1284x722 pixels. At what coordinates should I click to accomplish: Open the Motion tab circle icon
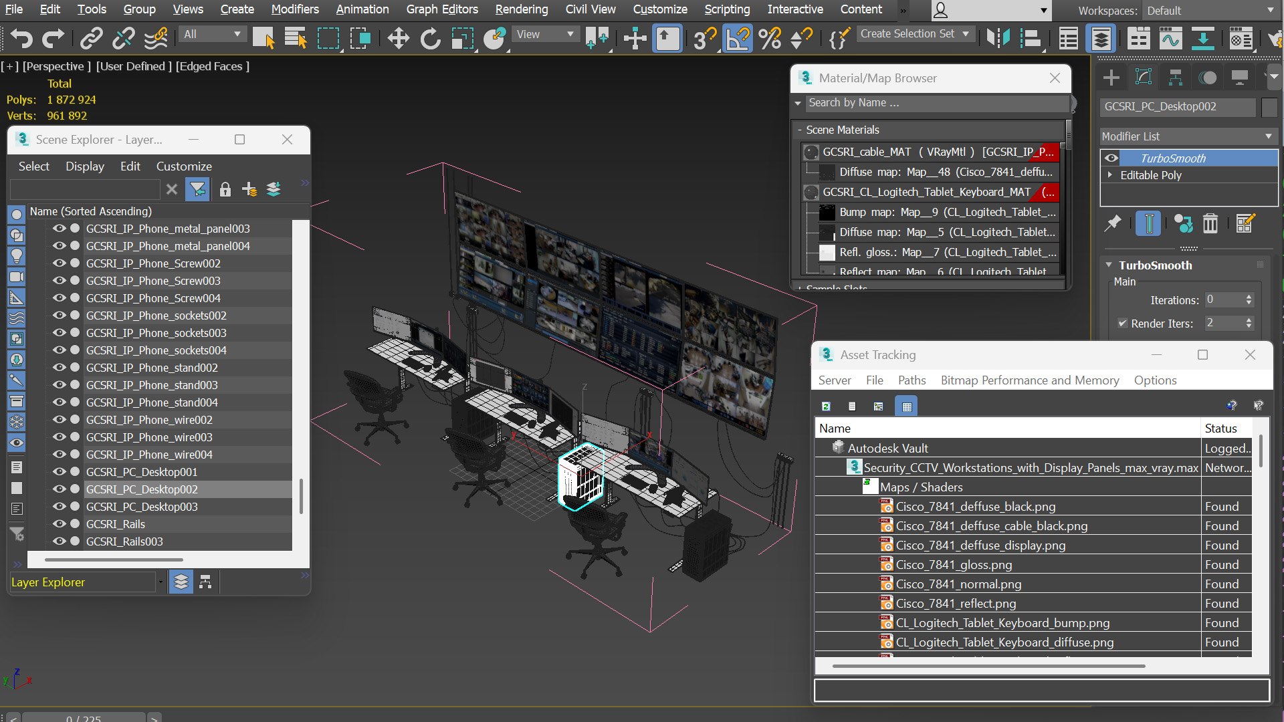pos(1208,78)
